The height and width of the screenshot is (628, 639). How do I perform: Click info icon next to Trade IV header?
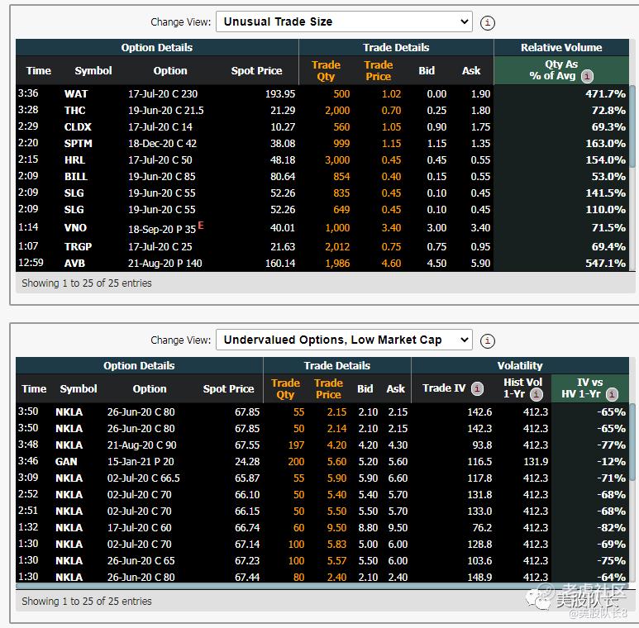click(477, 388)
